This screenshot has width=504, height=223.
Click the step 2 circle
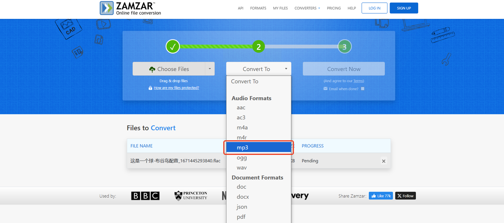259,46
